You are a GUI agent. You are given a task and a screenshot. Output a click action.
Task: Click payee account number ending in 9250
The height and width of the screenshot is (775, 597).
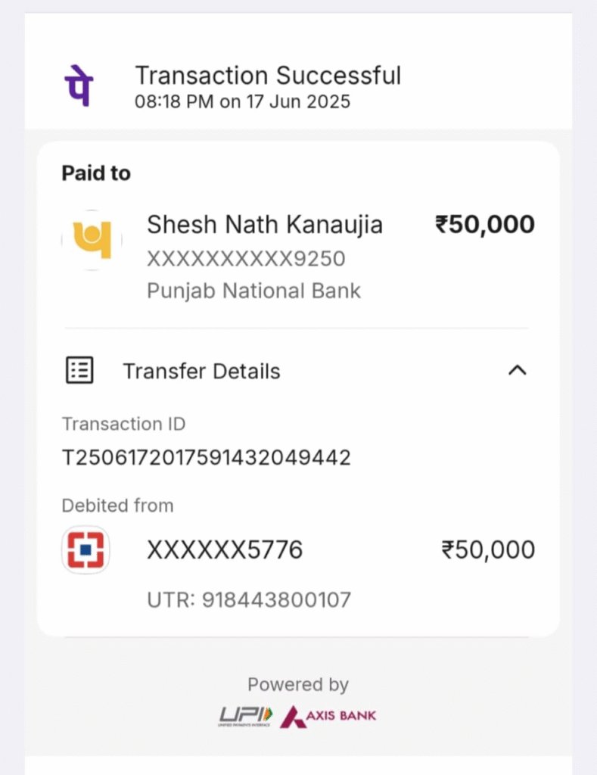click(x=246, y=259)
